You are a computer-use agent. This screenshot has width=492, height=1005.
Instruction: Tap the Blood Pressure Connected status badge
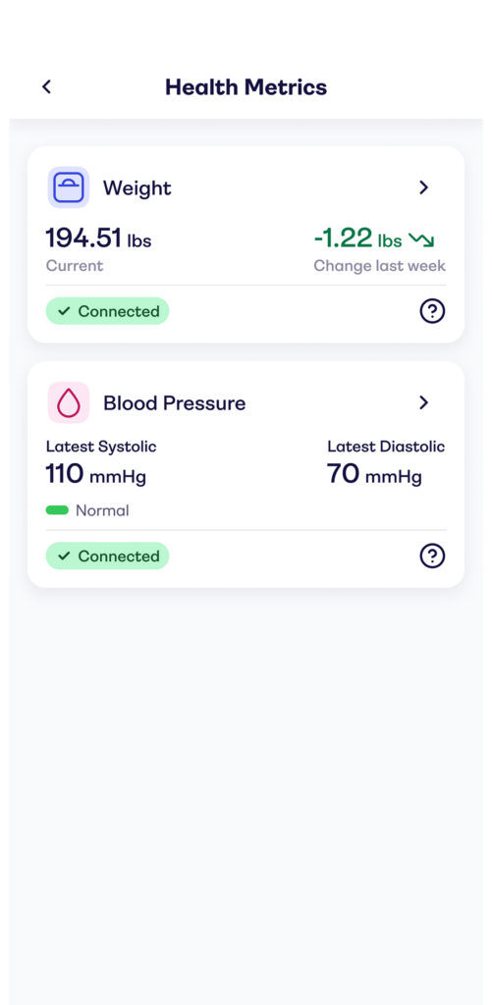[x=107, y=555]
